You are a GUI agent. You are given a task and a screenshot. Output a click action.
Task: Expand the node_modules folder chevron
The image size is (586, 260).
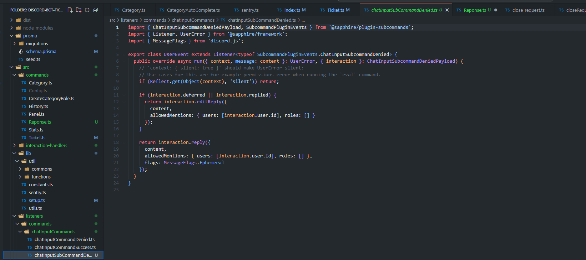tap(11, 28)
